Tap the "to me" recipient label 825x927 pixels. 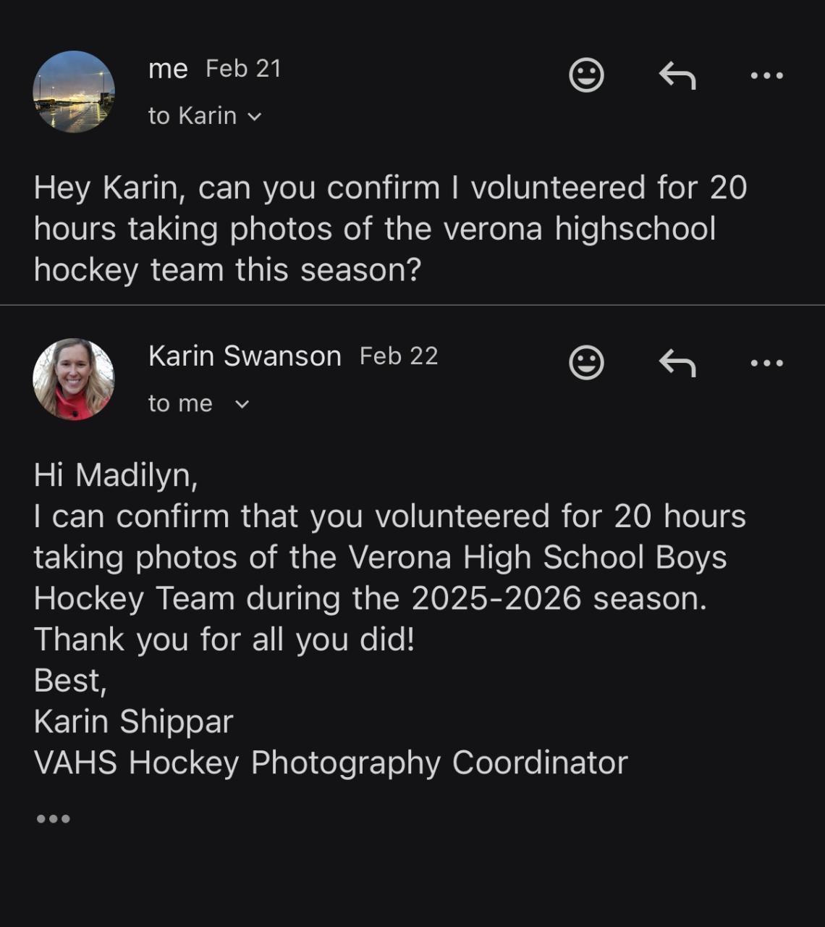click(x=180, y=403)
